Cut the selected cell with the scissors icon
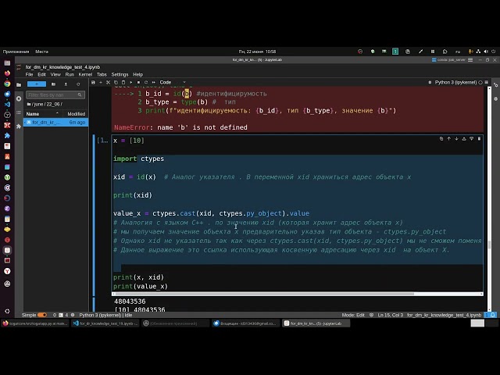 tap(108, 82)
